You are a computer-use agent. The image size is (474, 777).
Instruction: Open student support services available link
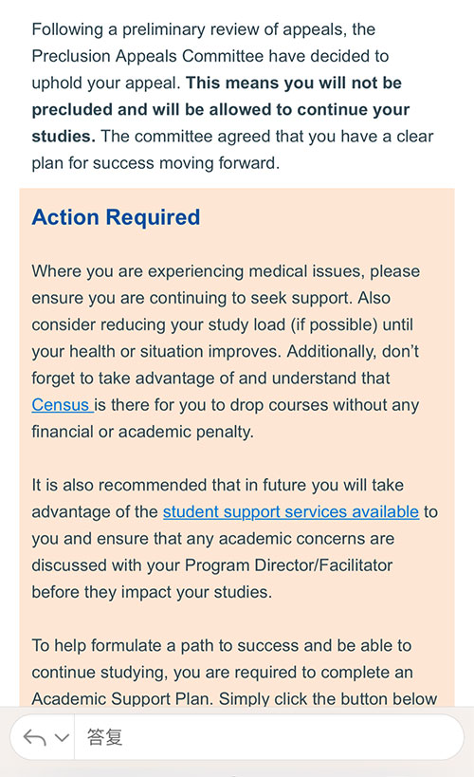click(291, 512)
